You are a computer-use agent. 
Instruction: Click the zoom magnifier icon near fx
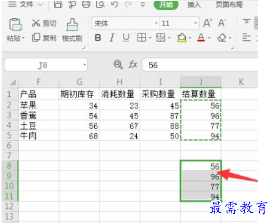coord(118,65)
